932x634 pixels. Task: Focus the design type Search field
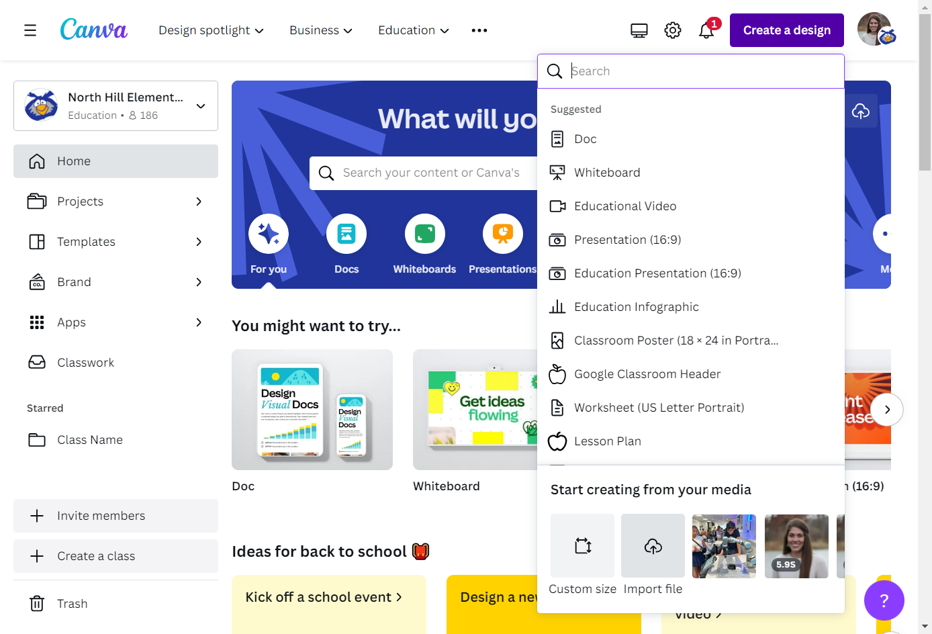point(690,71)
